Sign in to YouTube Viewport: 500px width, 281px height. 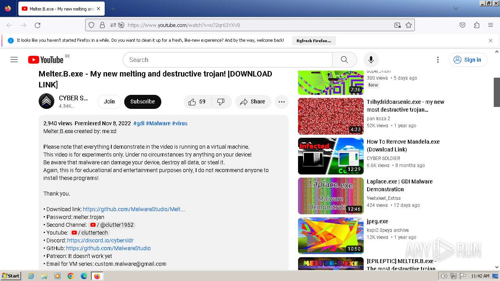[x=468, y=60]
